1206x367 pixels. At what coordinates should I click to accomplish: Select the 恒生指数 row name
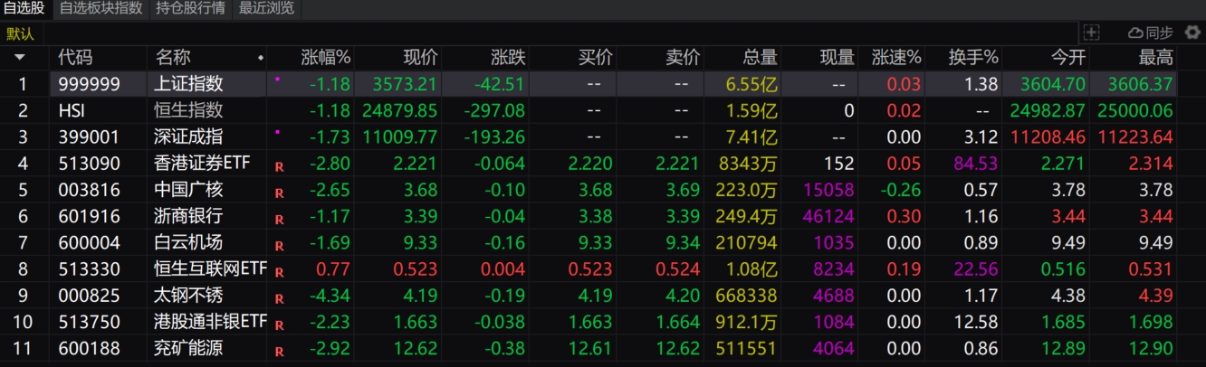[189, 111]
